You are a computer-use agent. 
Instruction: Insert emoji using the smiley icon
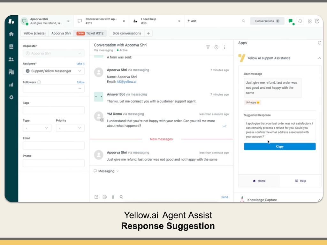[104, 197]
